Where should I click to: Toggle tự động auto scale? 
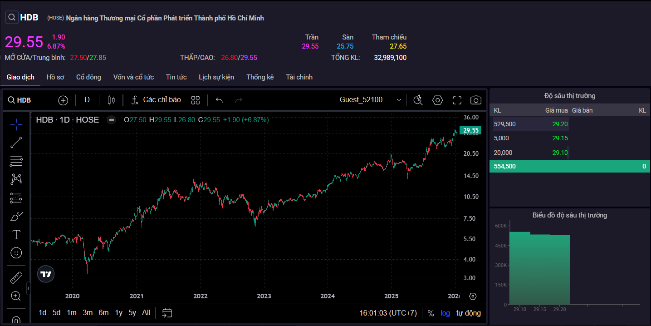point(469,313)
